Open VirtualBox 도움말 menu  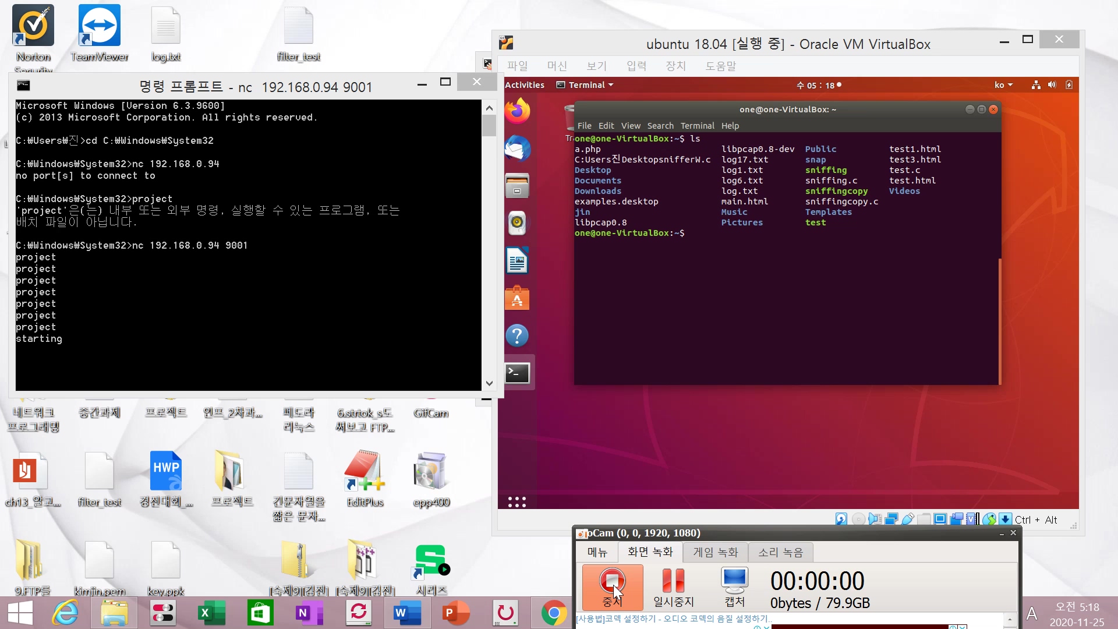tap(721, 66)
